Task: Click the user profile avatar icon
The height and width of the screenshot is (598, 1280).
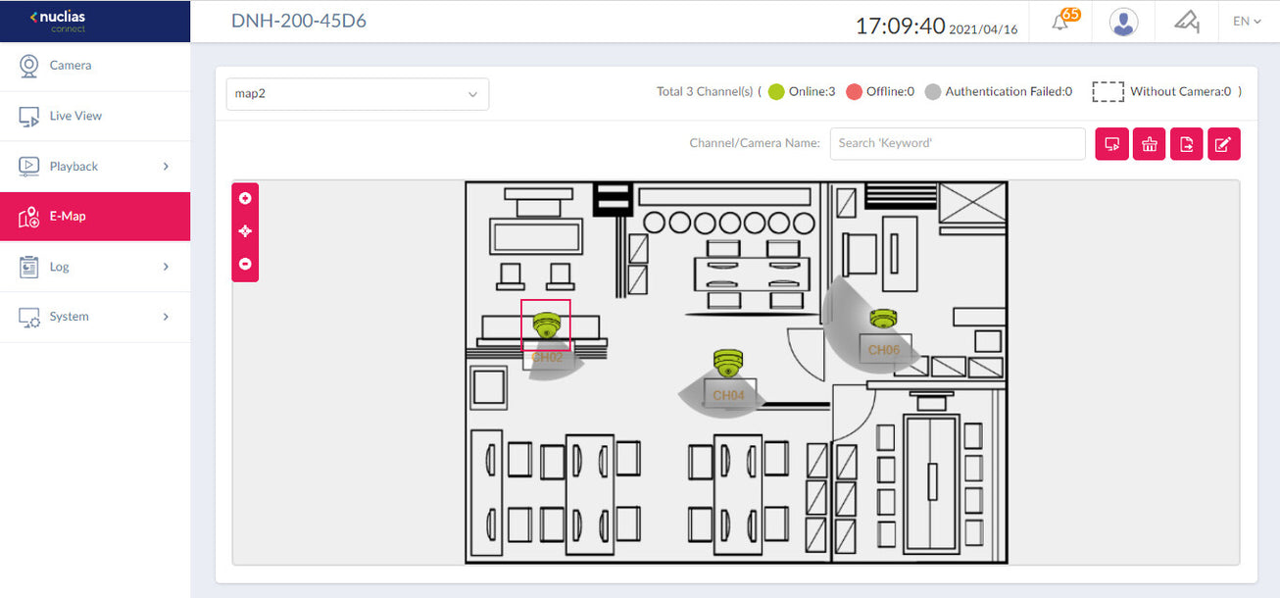Action: (1123, 23)
